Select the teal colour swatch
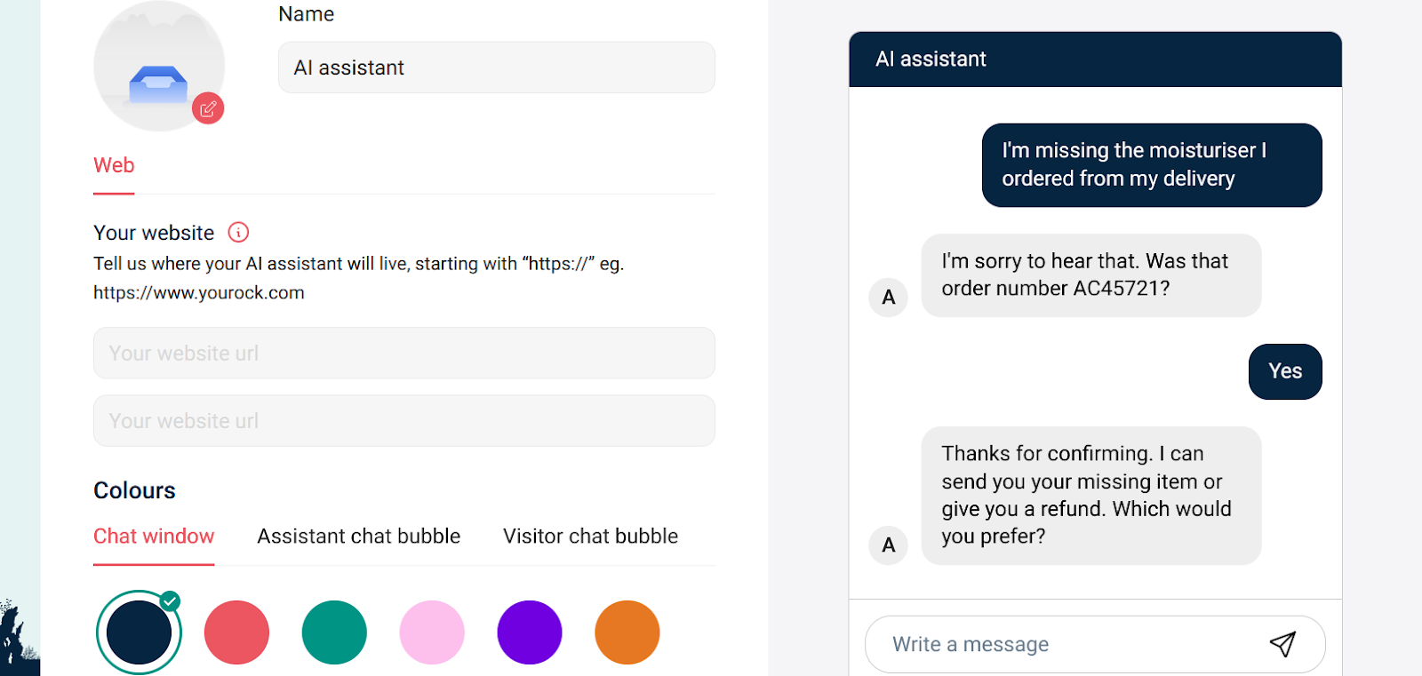 [x=334, y=632]
